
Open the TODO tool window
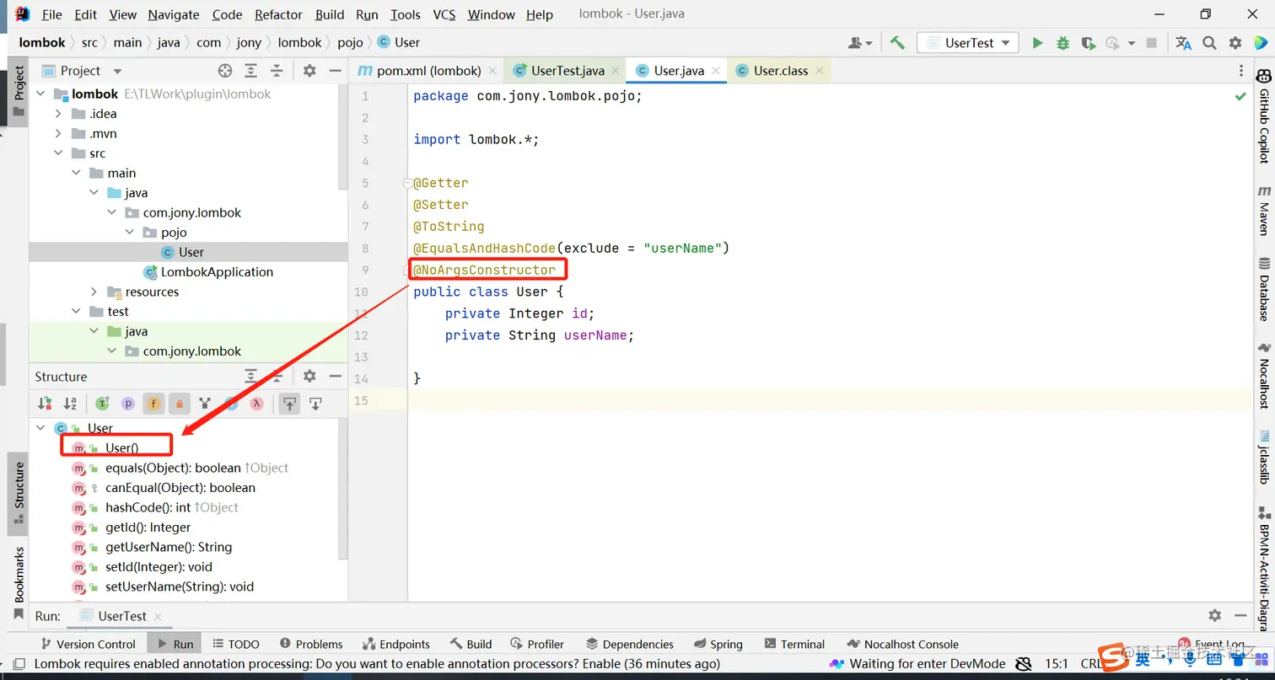tap(236, 644)
